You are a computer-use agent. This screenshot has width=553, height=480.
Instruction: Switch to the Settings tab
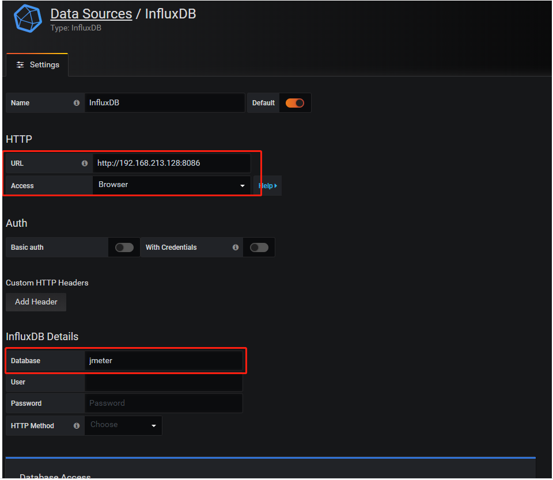point(37,65)
